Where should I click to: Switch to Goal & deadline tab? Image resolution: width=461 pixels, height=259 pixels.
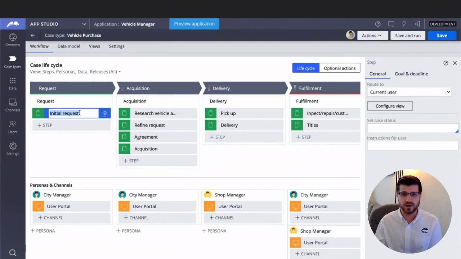point(411,74)
